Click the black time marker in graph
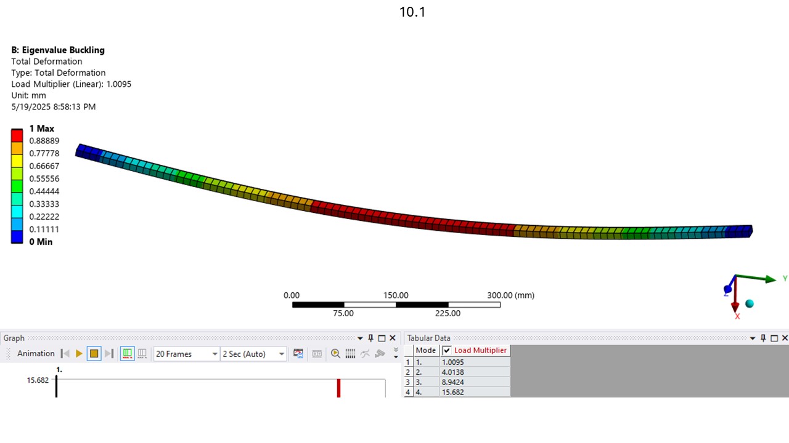The height and width of the screenshot is (443, 789). pos(56,386)
